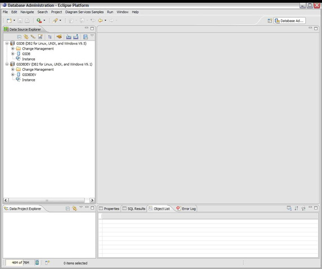Open Run icon dropdown arrow
The width and height of the screenshot is (322, 269).
[x=44, y=20]
